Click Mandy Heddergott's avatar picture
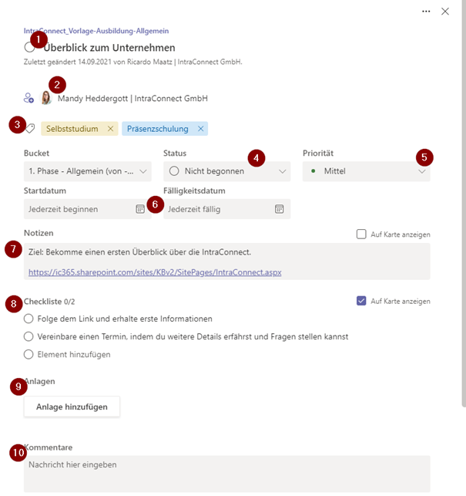 [46, 98]
